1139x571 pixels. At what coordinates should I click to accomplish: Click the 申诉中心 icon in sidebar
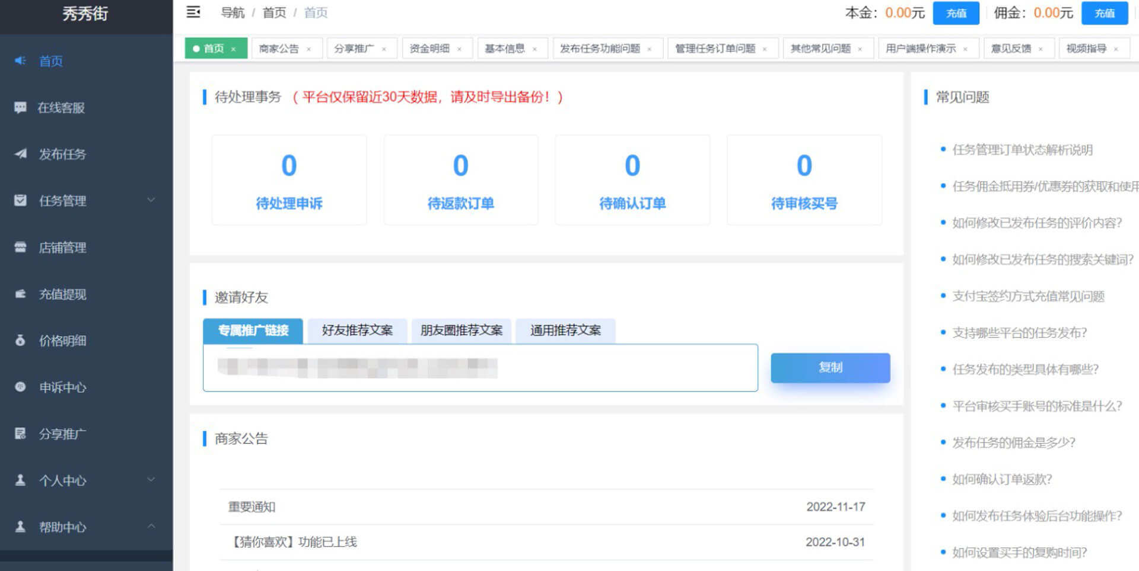(20, 387)
